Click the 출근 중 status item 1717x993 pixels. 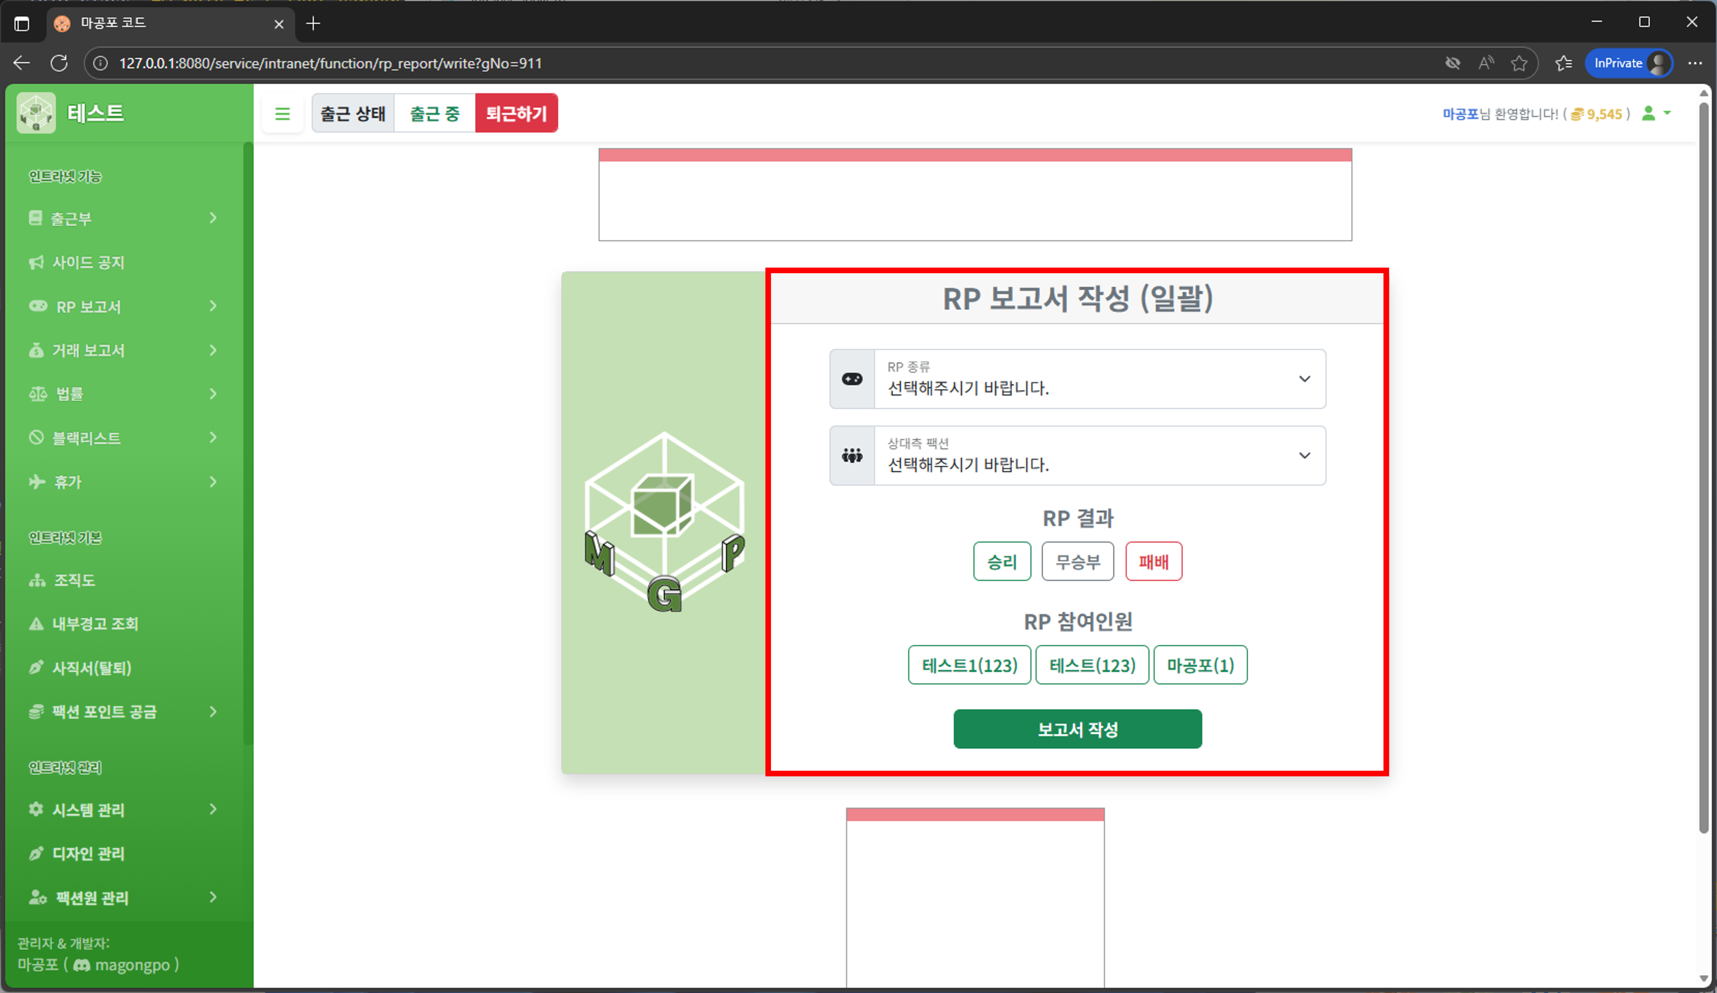(434, 113)
